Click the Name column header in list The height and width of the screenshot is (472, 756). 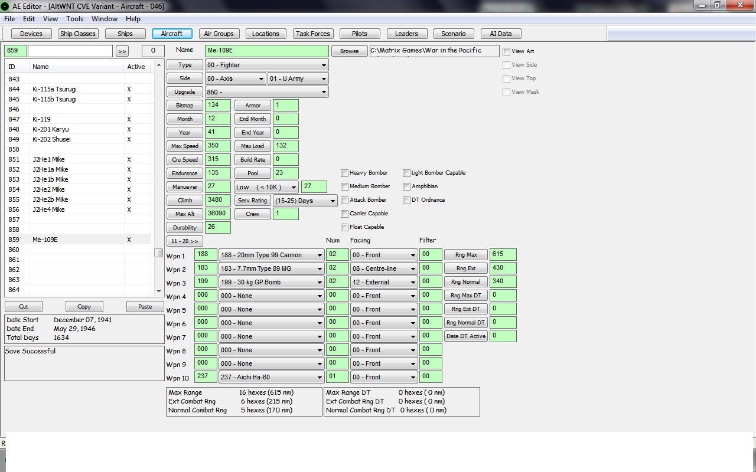pos(77,67)
